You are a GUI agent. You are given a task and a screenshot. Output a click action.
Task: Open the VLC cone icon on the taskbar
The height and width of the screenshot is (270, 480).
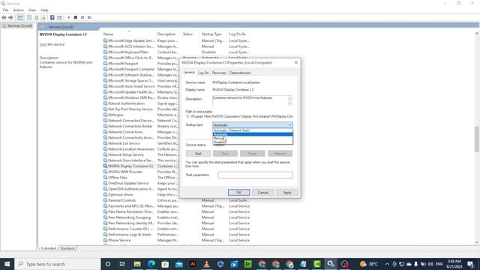pos(207,264)
